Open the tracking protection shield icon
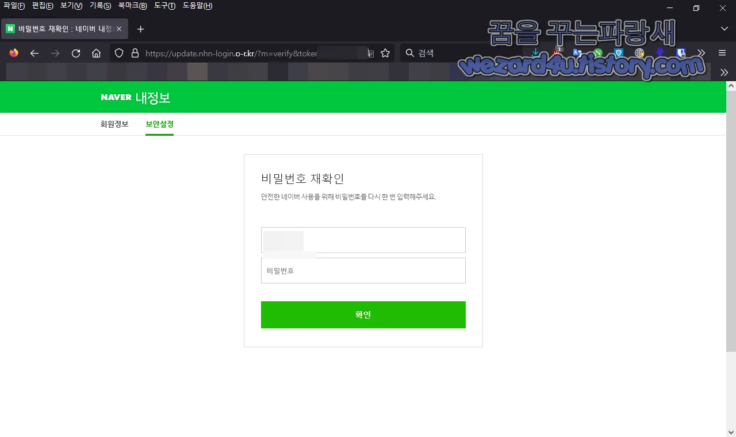Screen dimensions: 736x437 pos(119,53)
